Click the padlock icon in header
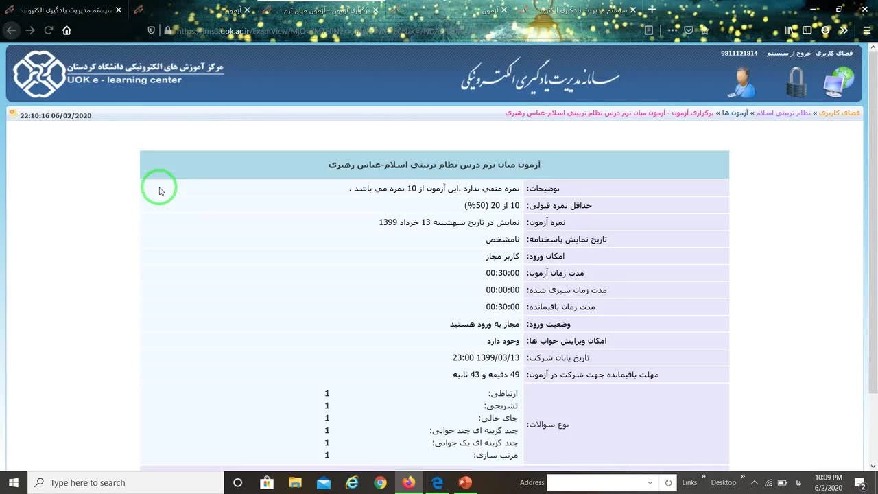The image size is (878, 494). point(796,82)
